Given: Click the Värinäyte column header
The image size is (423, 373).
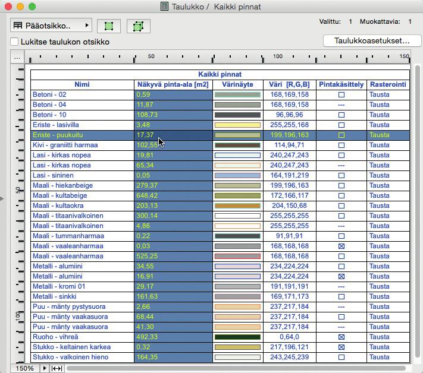Looking at the screenshot, I should [237, 84].
